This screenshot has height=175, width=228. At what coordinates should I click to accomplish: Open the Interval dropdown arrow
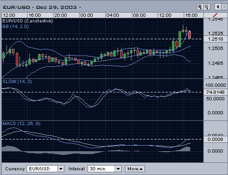click(x=118, y=169)
